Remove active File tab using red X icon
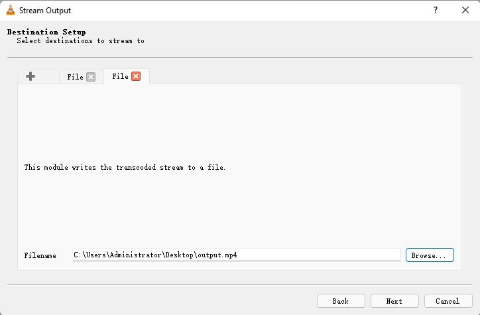This screenshot has width=480, height=315. click(136, 76)
